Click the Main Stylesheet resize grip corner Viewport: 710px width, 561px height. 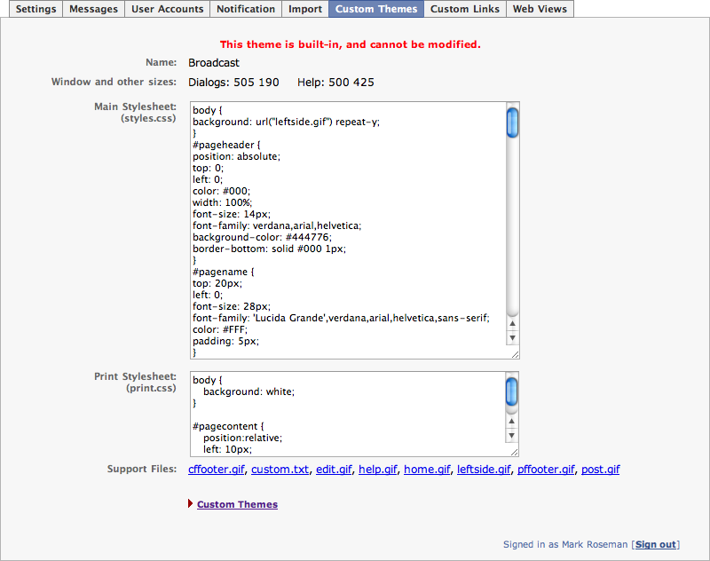pos(516,354)
